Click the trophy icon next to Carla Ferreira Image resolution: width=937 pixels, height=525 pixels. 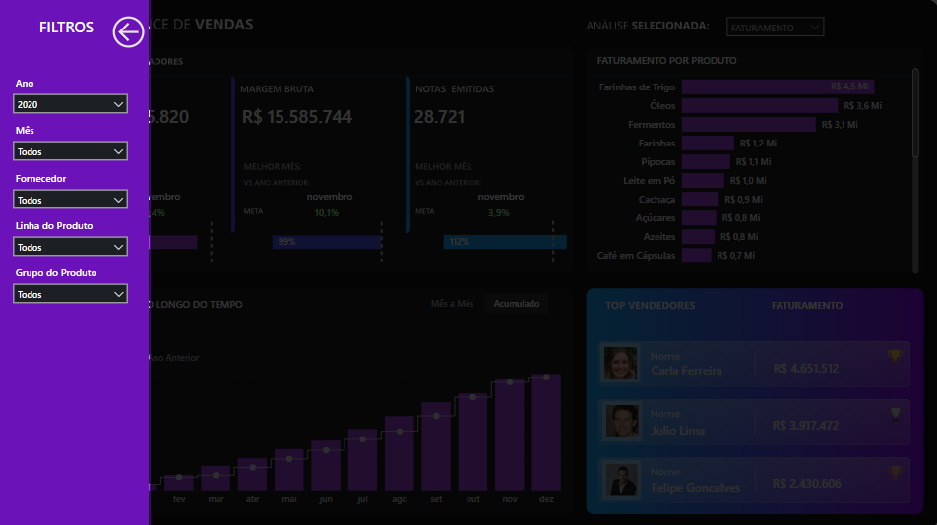pyautogui.click(x=894, y=356)
